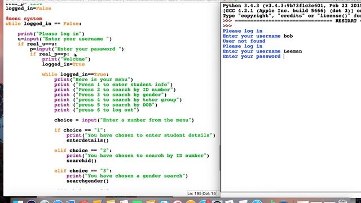Click the 'elif choice == "2":' line
Viewport: 361px width, 203px height.
pyautogui.click(x=83, y=151)
